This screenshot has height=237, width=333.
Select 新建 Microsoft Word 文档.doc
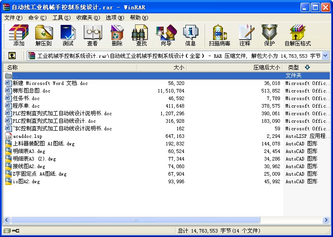50,83
